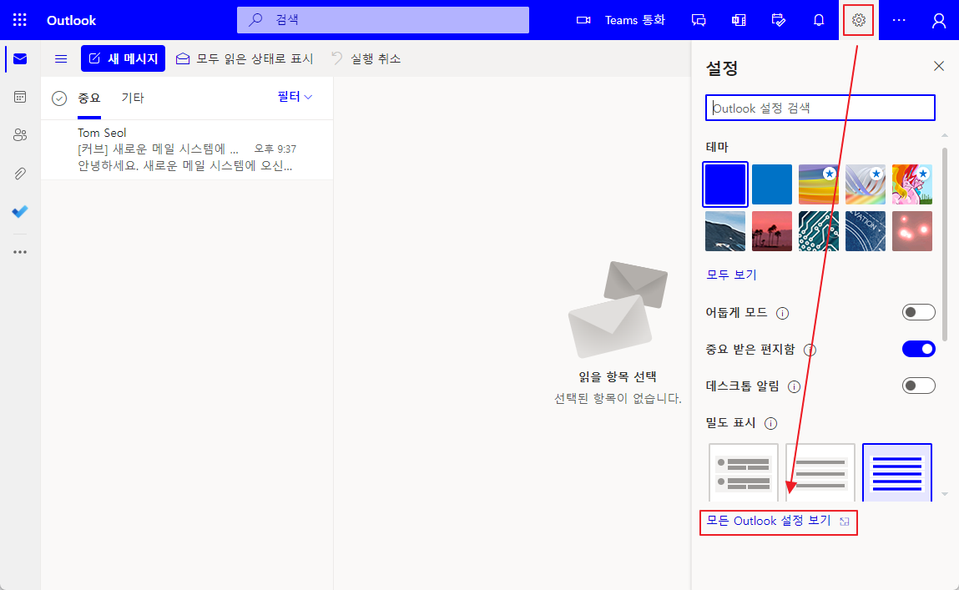
Task: Open To Do checkmark app
Action: (x=20, y=211)
